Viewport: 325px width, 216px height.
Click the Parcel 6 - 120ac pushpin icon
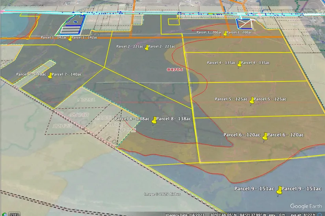265,136
